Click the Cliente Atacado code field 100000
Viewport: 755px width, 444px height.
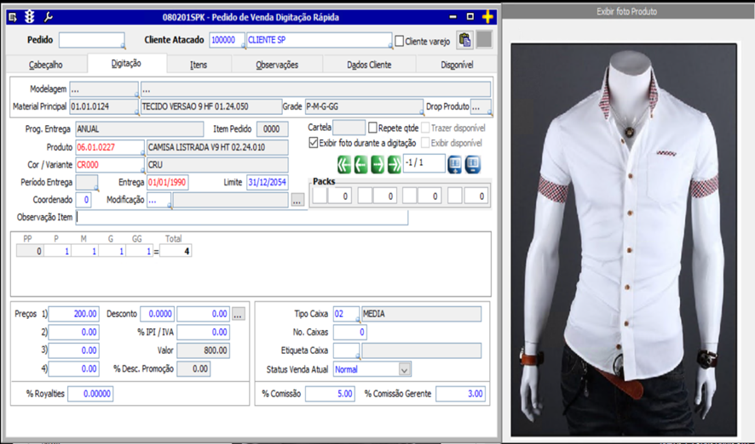point(227,40)
